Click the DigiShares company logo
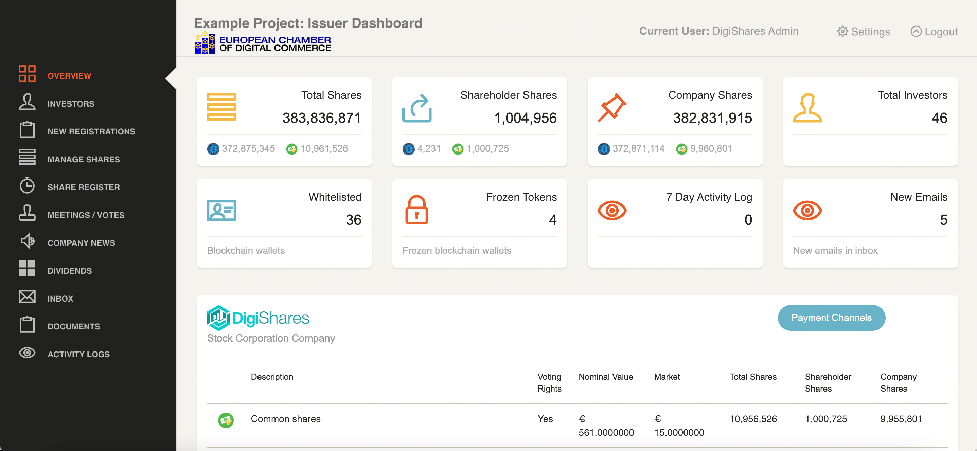The width and height of the screenshot is (977, 451). pyautogui.click(x=258, y=318)
